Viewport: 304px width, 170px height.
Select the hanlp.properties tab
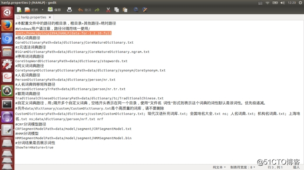(33, 17)
